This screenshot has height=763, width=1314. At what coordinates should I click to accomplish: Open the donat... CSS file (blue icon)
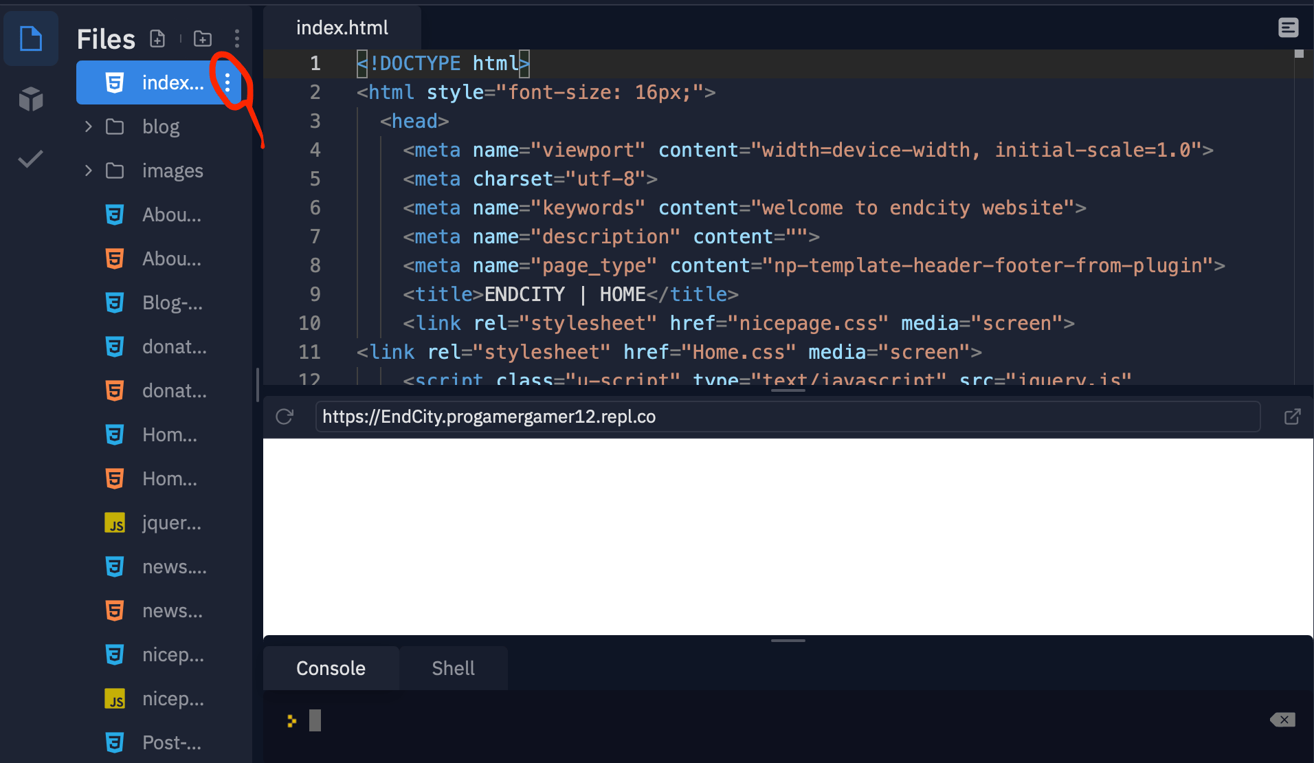pyautogui.click(x=158, y=346)
